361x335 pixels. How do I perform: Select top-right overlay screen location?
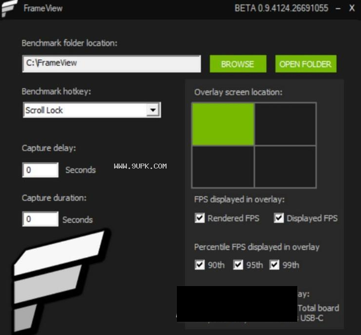tap(285, 124)
